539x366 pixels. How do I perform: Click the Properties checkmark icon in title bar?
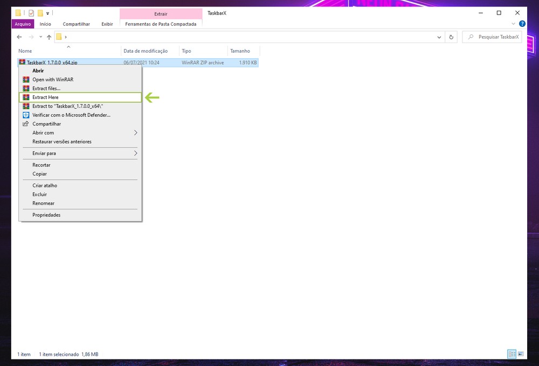(31, 13)
